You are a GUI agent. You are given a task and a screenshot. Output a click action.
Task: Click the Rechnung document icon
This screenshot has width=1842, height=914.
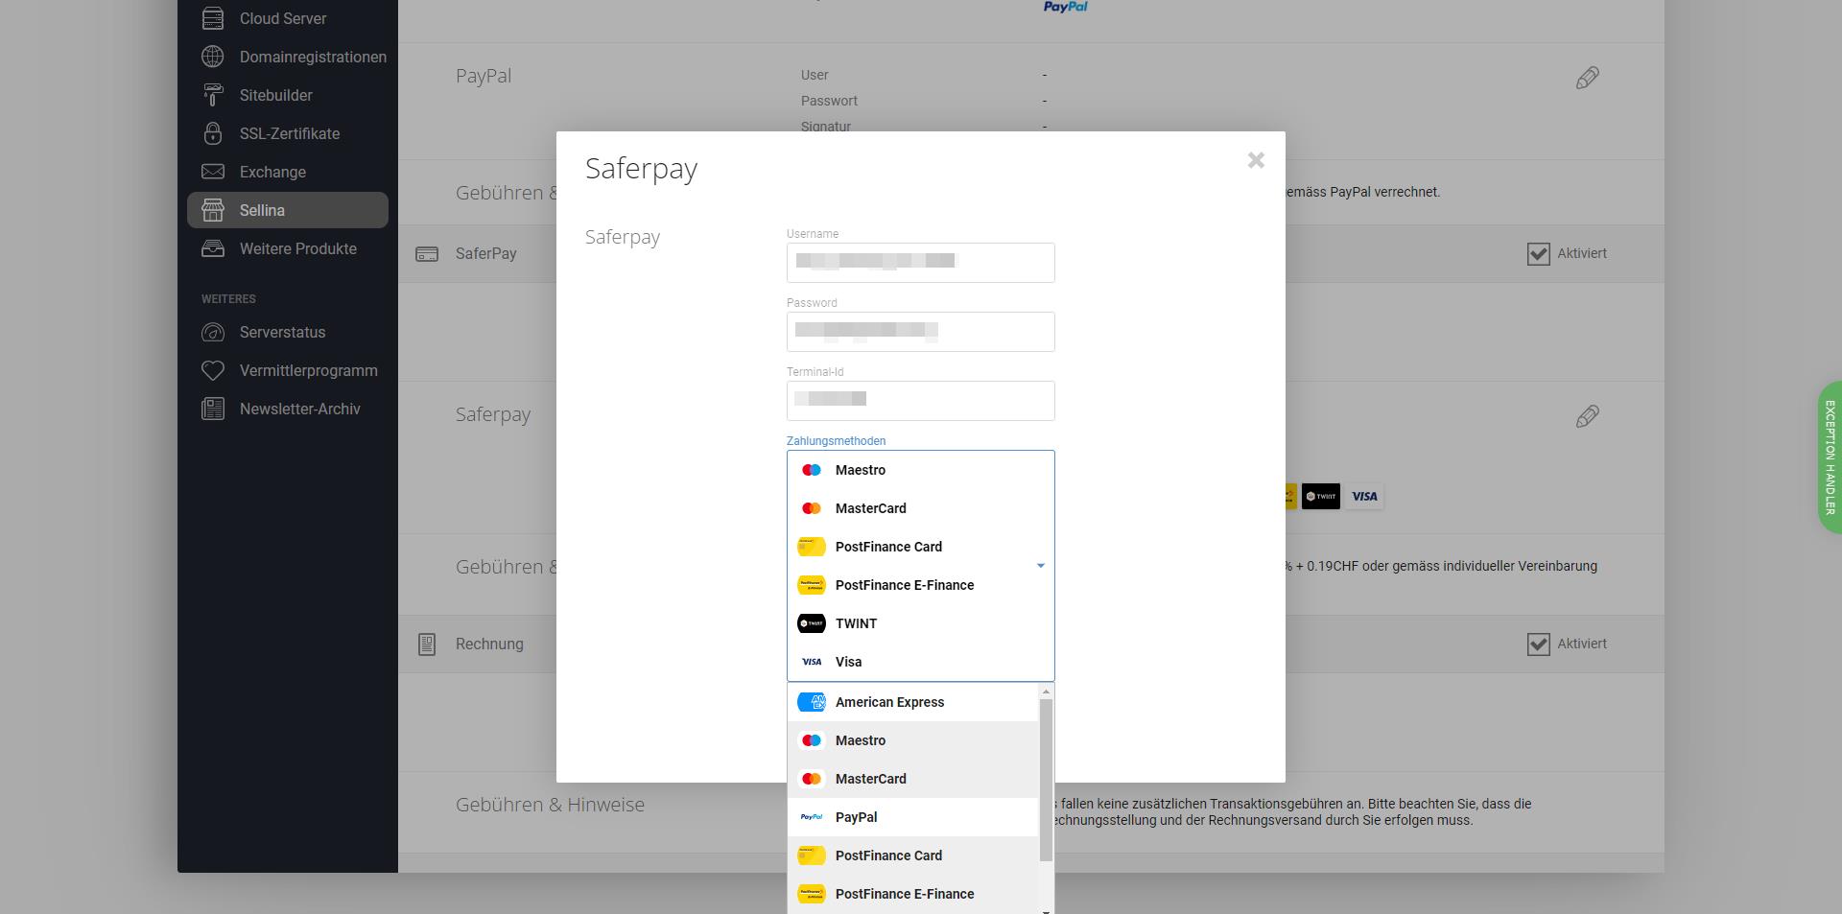(x=427, y=644)
